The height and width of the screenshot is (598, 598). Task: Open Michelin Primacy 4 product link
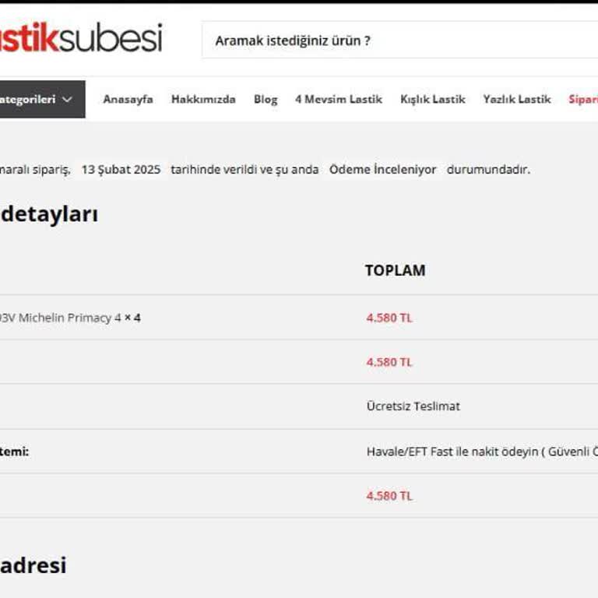pyautogui.click(x=60, y=318)
